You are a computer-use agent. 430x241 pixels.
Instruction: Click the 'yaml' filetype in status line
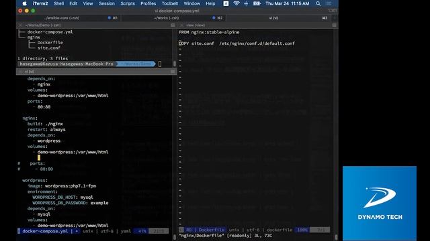point(126,231)
